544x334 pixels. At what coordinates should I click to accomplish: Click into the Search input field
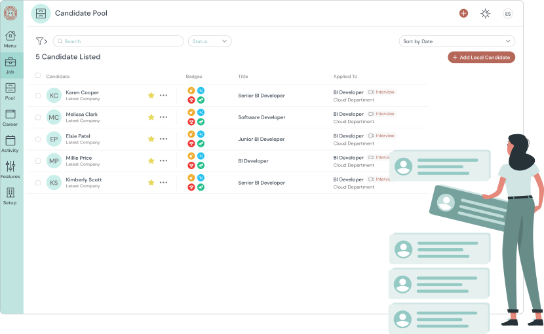pos(118,41)
